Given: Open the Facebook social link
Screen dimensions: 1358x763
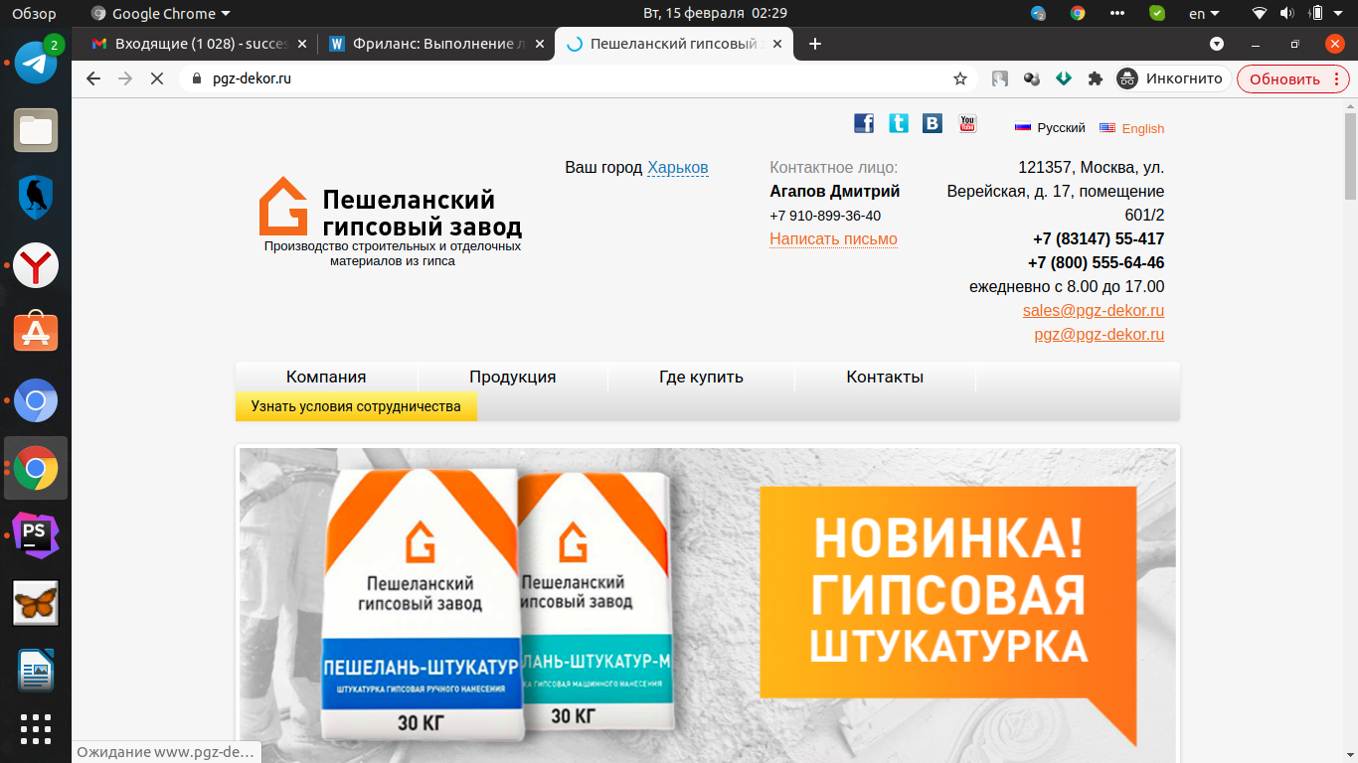Looking at the screenshot, I should tap(864, 123).
